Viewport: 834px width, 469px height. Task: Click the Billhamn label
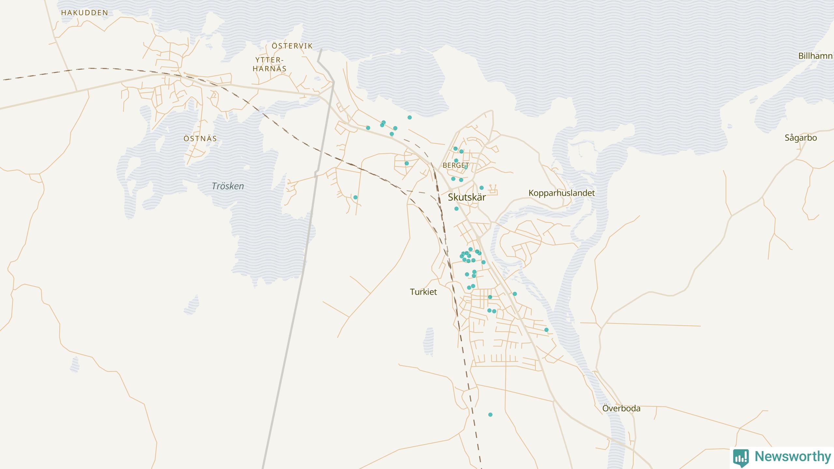click(x=815, y=56)
